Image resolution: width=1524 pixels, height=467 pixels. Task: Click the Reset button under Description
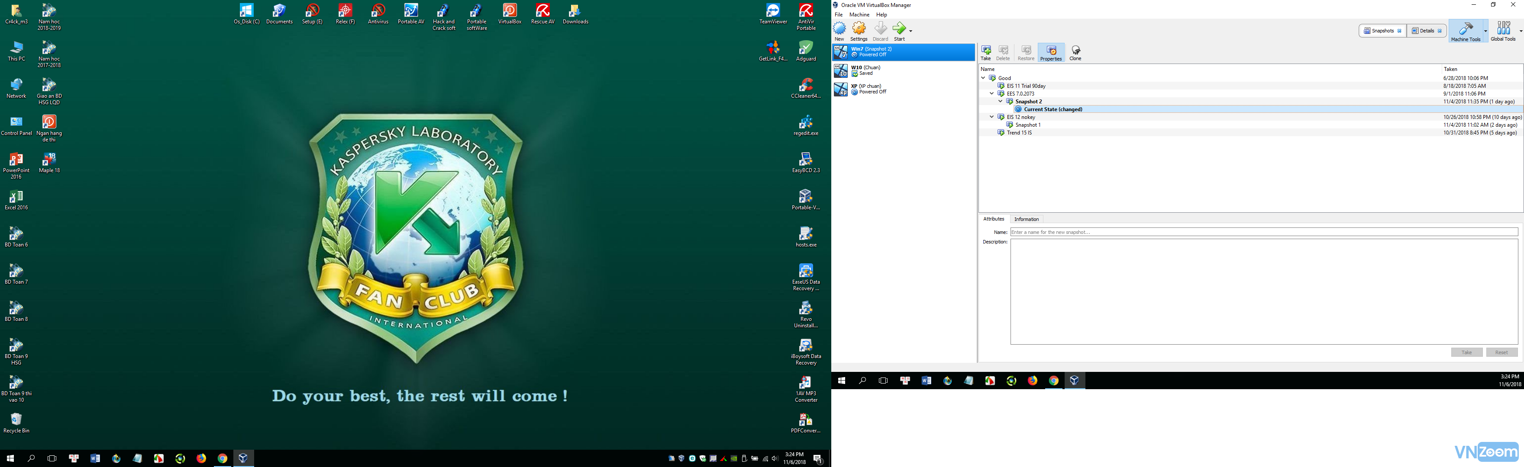point(1501,352)
